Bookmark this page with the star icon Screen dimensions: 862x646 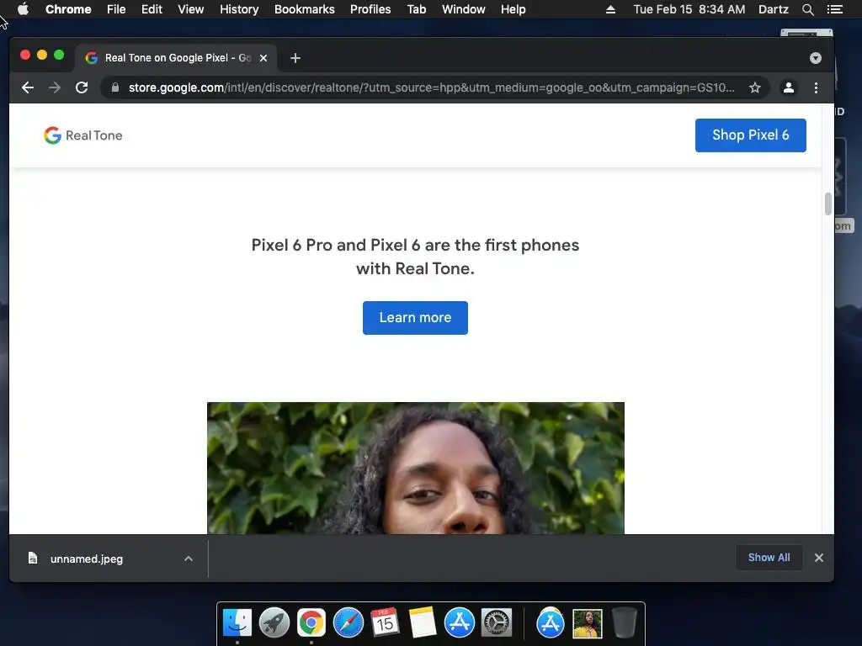755,87
